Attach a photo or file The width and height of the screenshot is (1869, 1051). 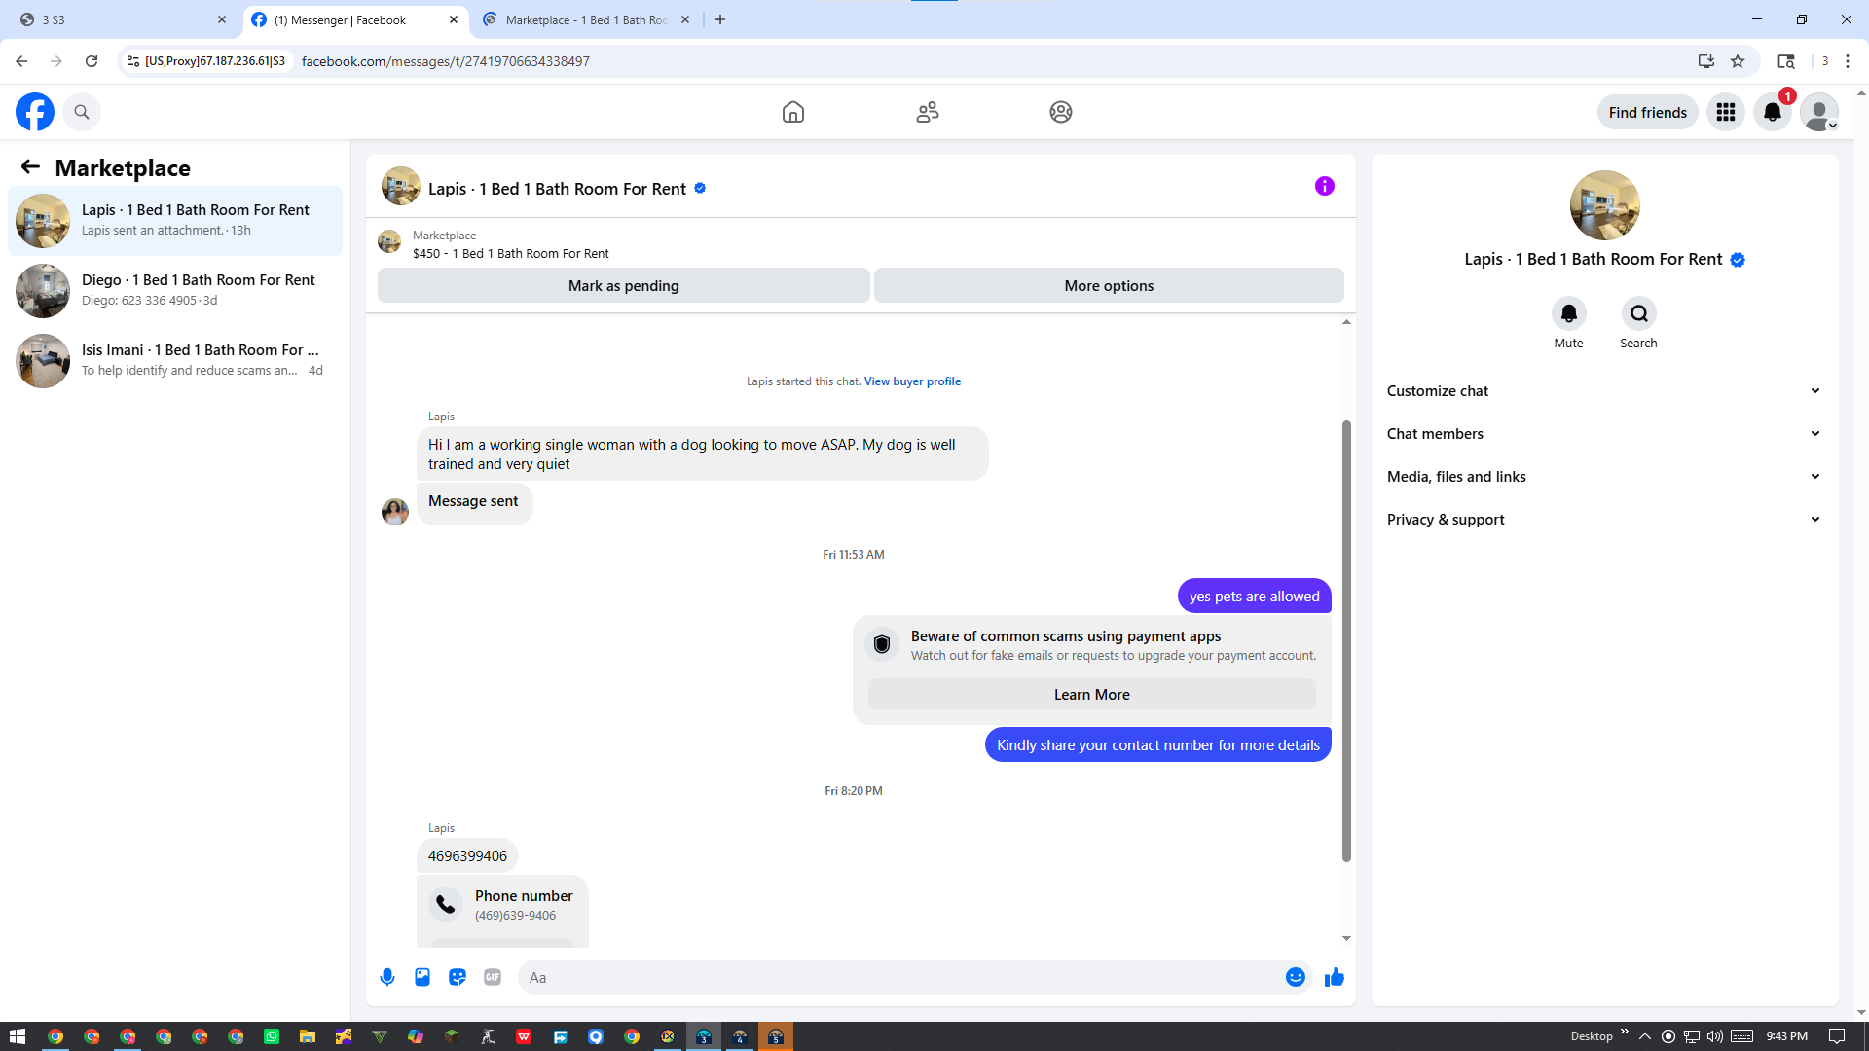click(x=422, y=977)
